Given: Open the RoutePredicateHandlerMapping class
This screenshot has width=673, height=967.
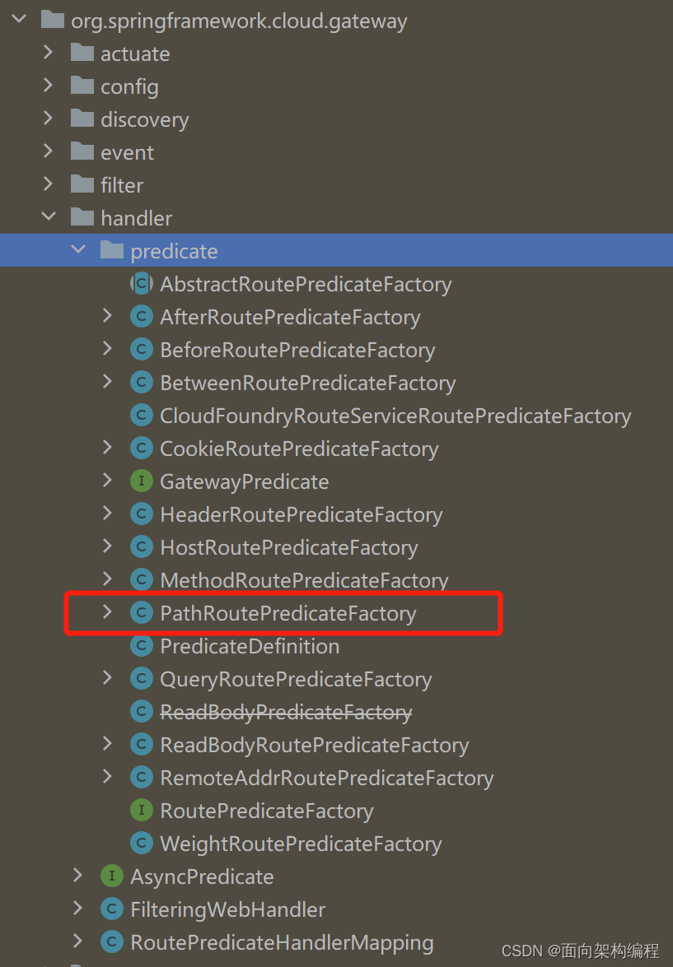Looking at the screenshot, I should [282, 941].
